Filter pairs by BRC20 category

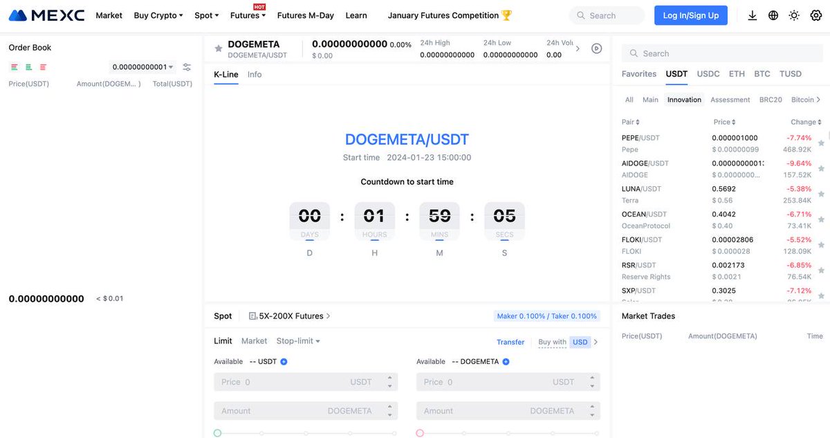tap(771, 100)
